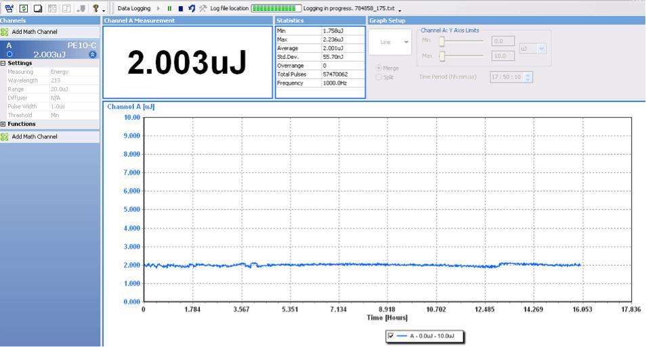Pause the data logging
The height and width of the screenshot is (347, 646).
point(169,8)
